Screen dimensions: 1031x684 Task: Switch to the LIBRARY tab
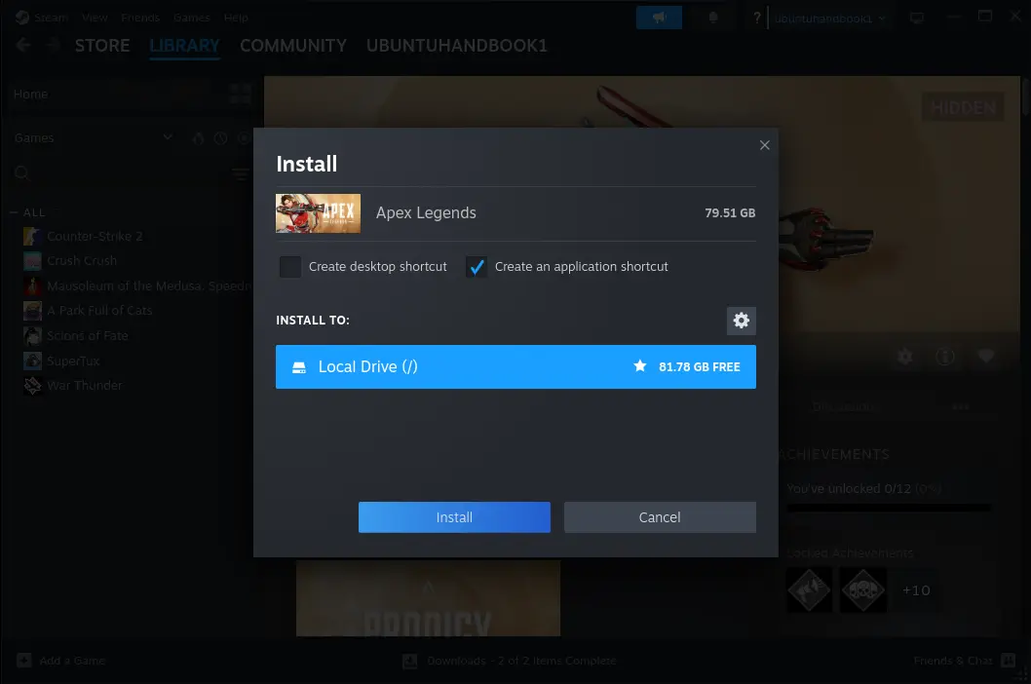184,46
